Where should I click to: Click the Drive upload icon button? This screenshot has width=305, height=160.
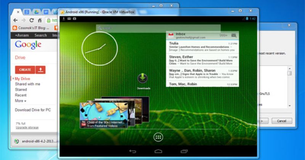pos(40,70)
